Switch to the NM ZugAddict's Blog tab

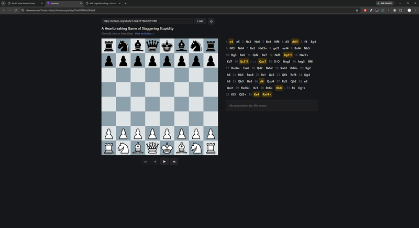(103, 4)
